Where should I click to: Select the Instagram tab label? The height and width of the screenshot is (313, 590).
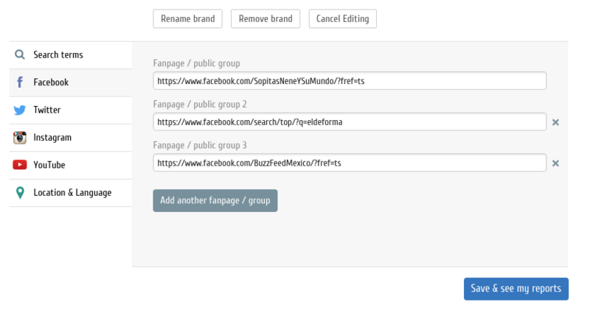[52, 138]
